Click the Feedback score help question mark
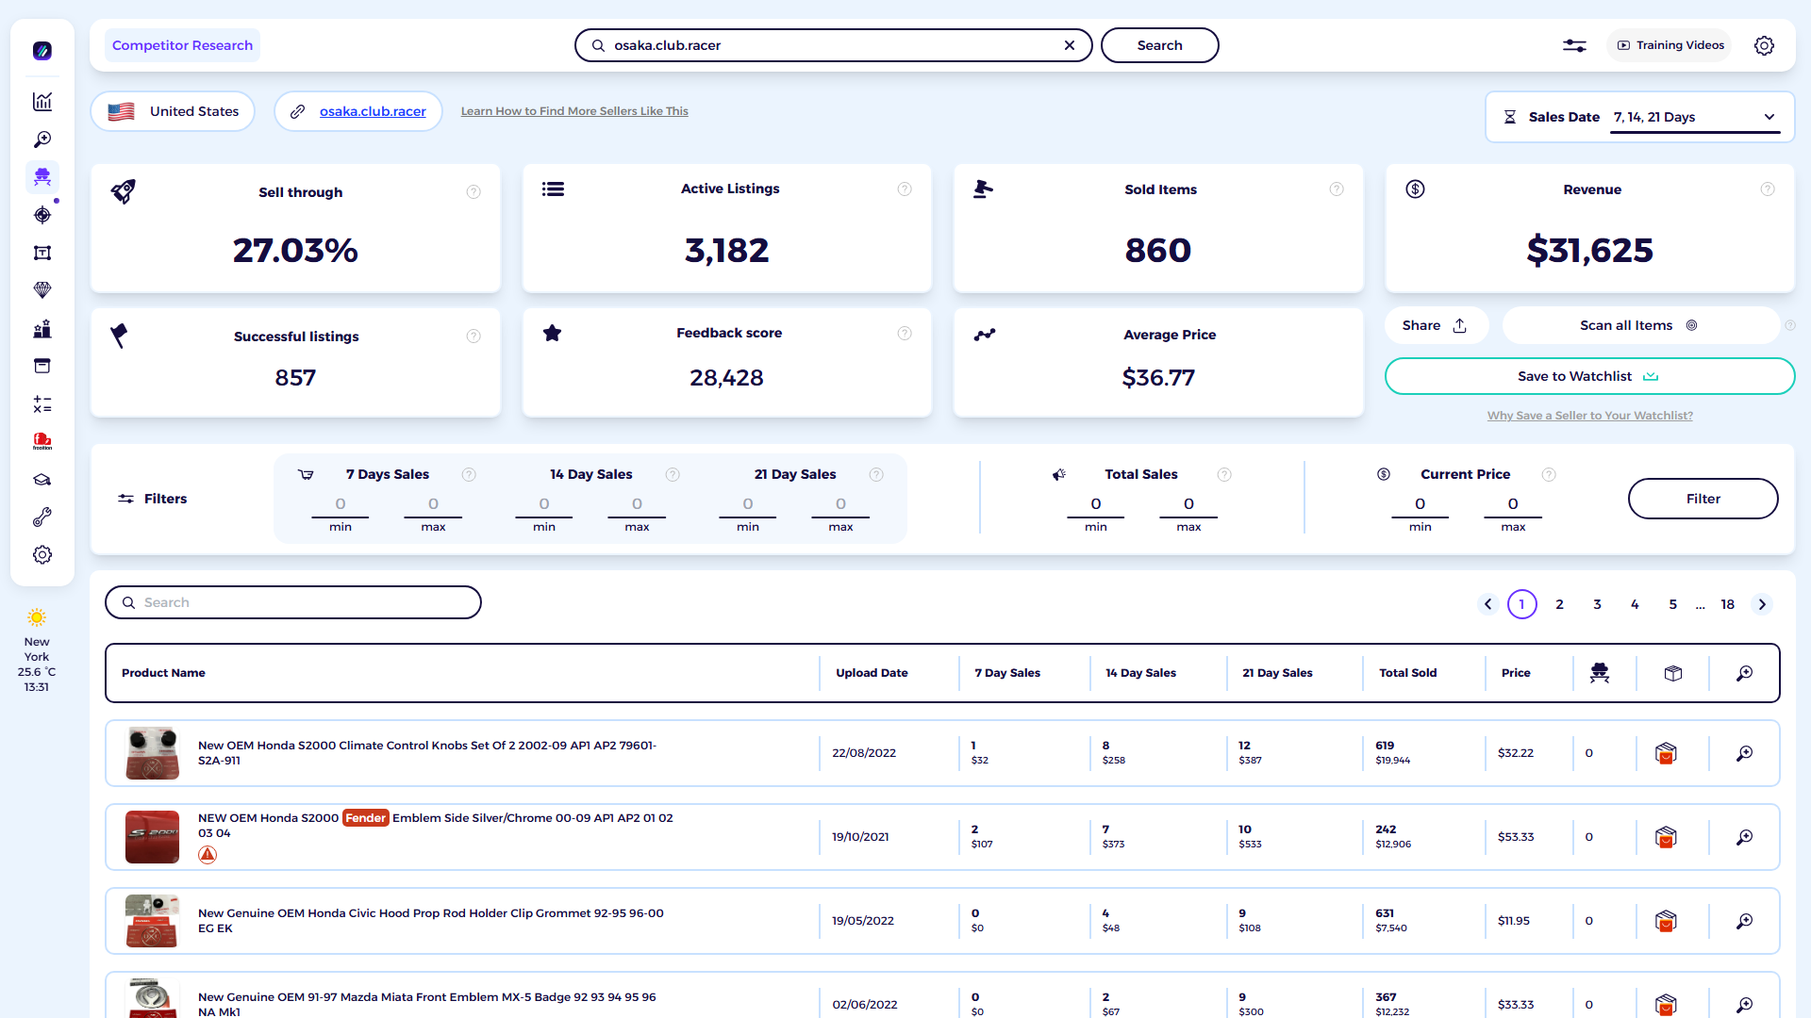The width and height of the screenshot is (1811, 1018). tap(905, 334)
